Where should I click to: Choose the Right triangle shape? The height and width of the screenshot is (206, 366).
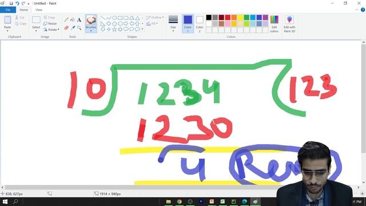pyautogui.click(x=103, y=23)
